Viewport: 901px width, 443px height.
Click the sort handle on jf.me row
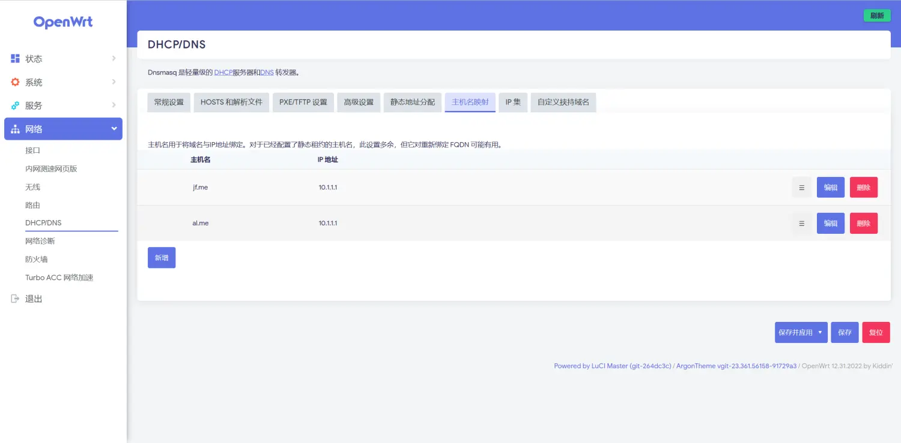click(801, 187)
